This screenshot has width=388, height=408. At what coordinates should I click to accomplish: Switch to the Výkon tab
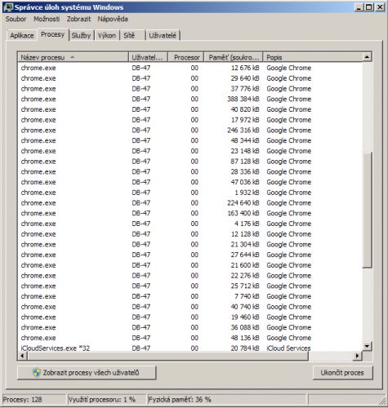click(107, 35)
